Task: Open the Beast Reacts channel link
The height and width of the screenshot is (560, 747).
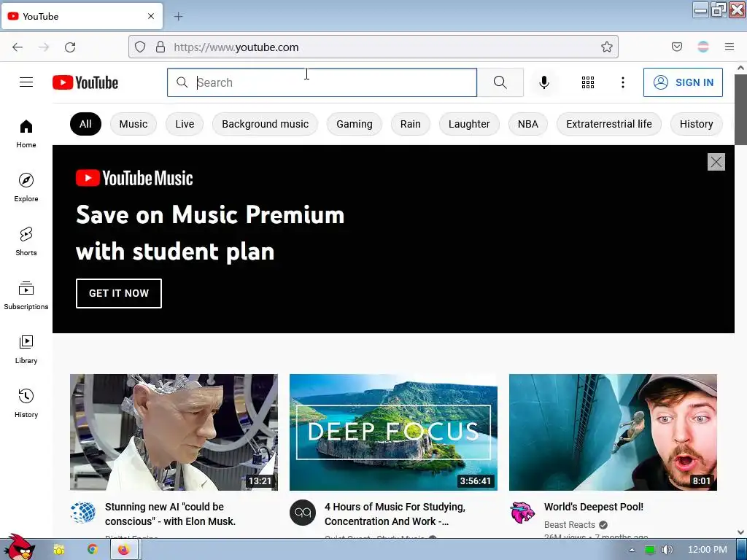Action: click(570, 525)
